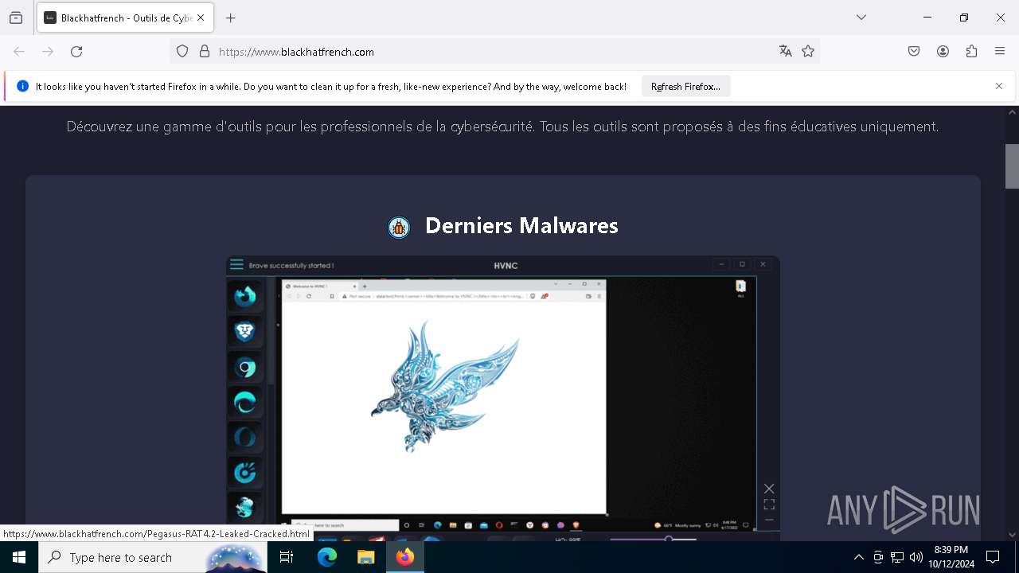Select the Brave lion icon in HVNC sidebar
Viewport: 1019px width, 573px height.
pyautogui.click(x=245, y=331)
